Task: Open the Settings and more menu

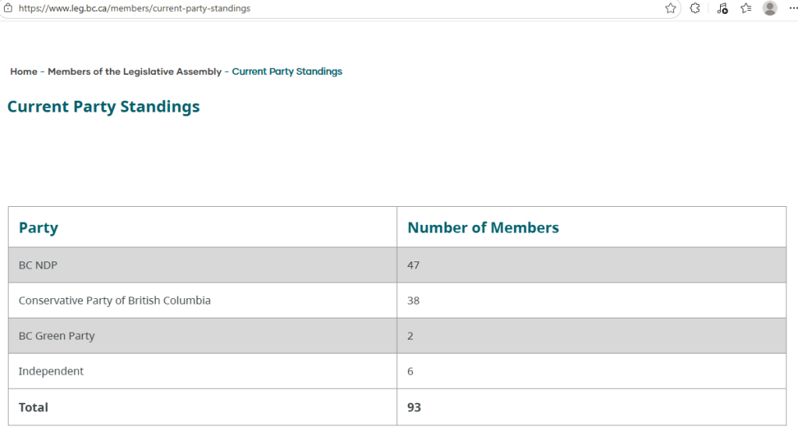Action: (x=793, y=9)
